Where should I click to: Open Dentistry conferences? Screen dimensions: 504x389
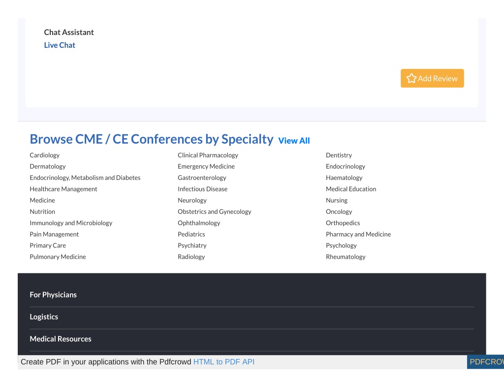pos(339,155)
